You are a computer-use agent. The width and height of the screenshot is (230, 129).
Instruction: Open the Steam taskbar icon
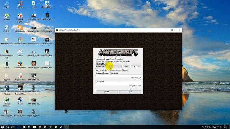61,127
